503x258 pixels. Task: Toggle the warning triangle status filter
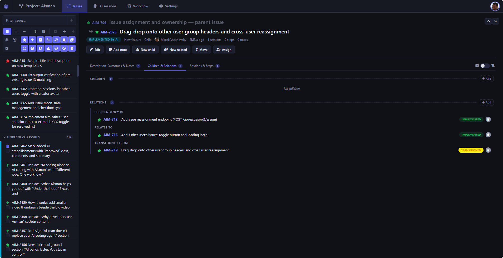(x=48, y=48)
